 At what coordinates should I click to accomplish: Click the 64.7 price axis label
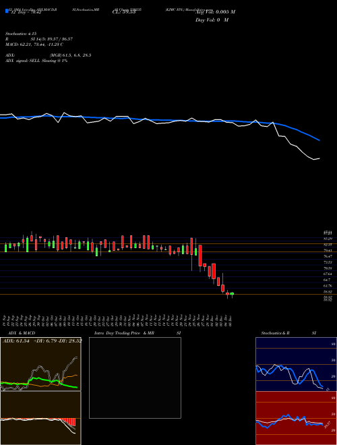click(x=327, y=280)
